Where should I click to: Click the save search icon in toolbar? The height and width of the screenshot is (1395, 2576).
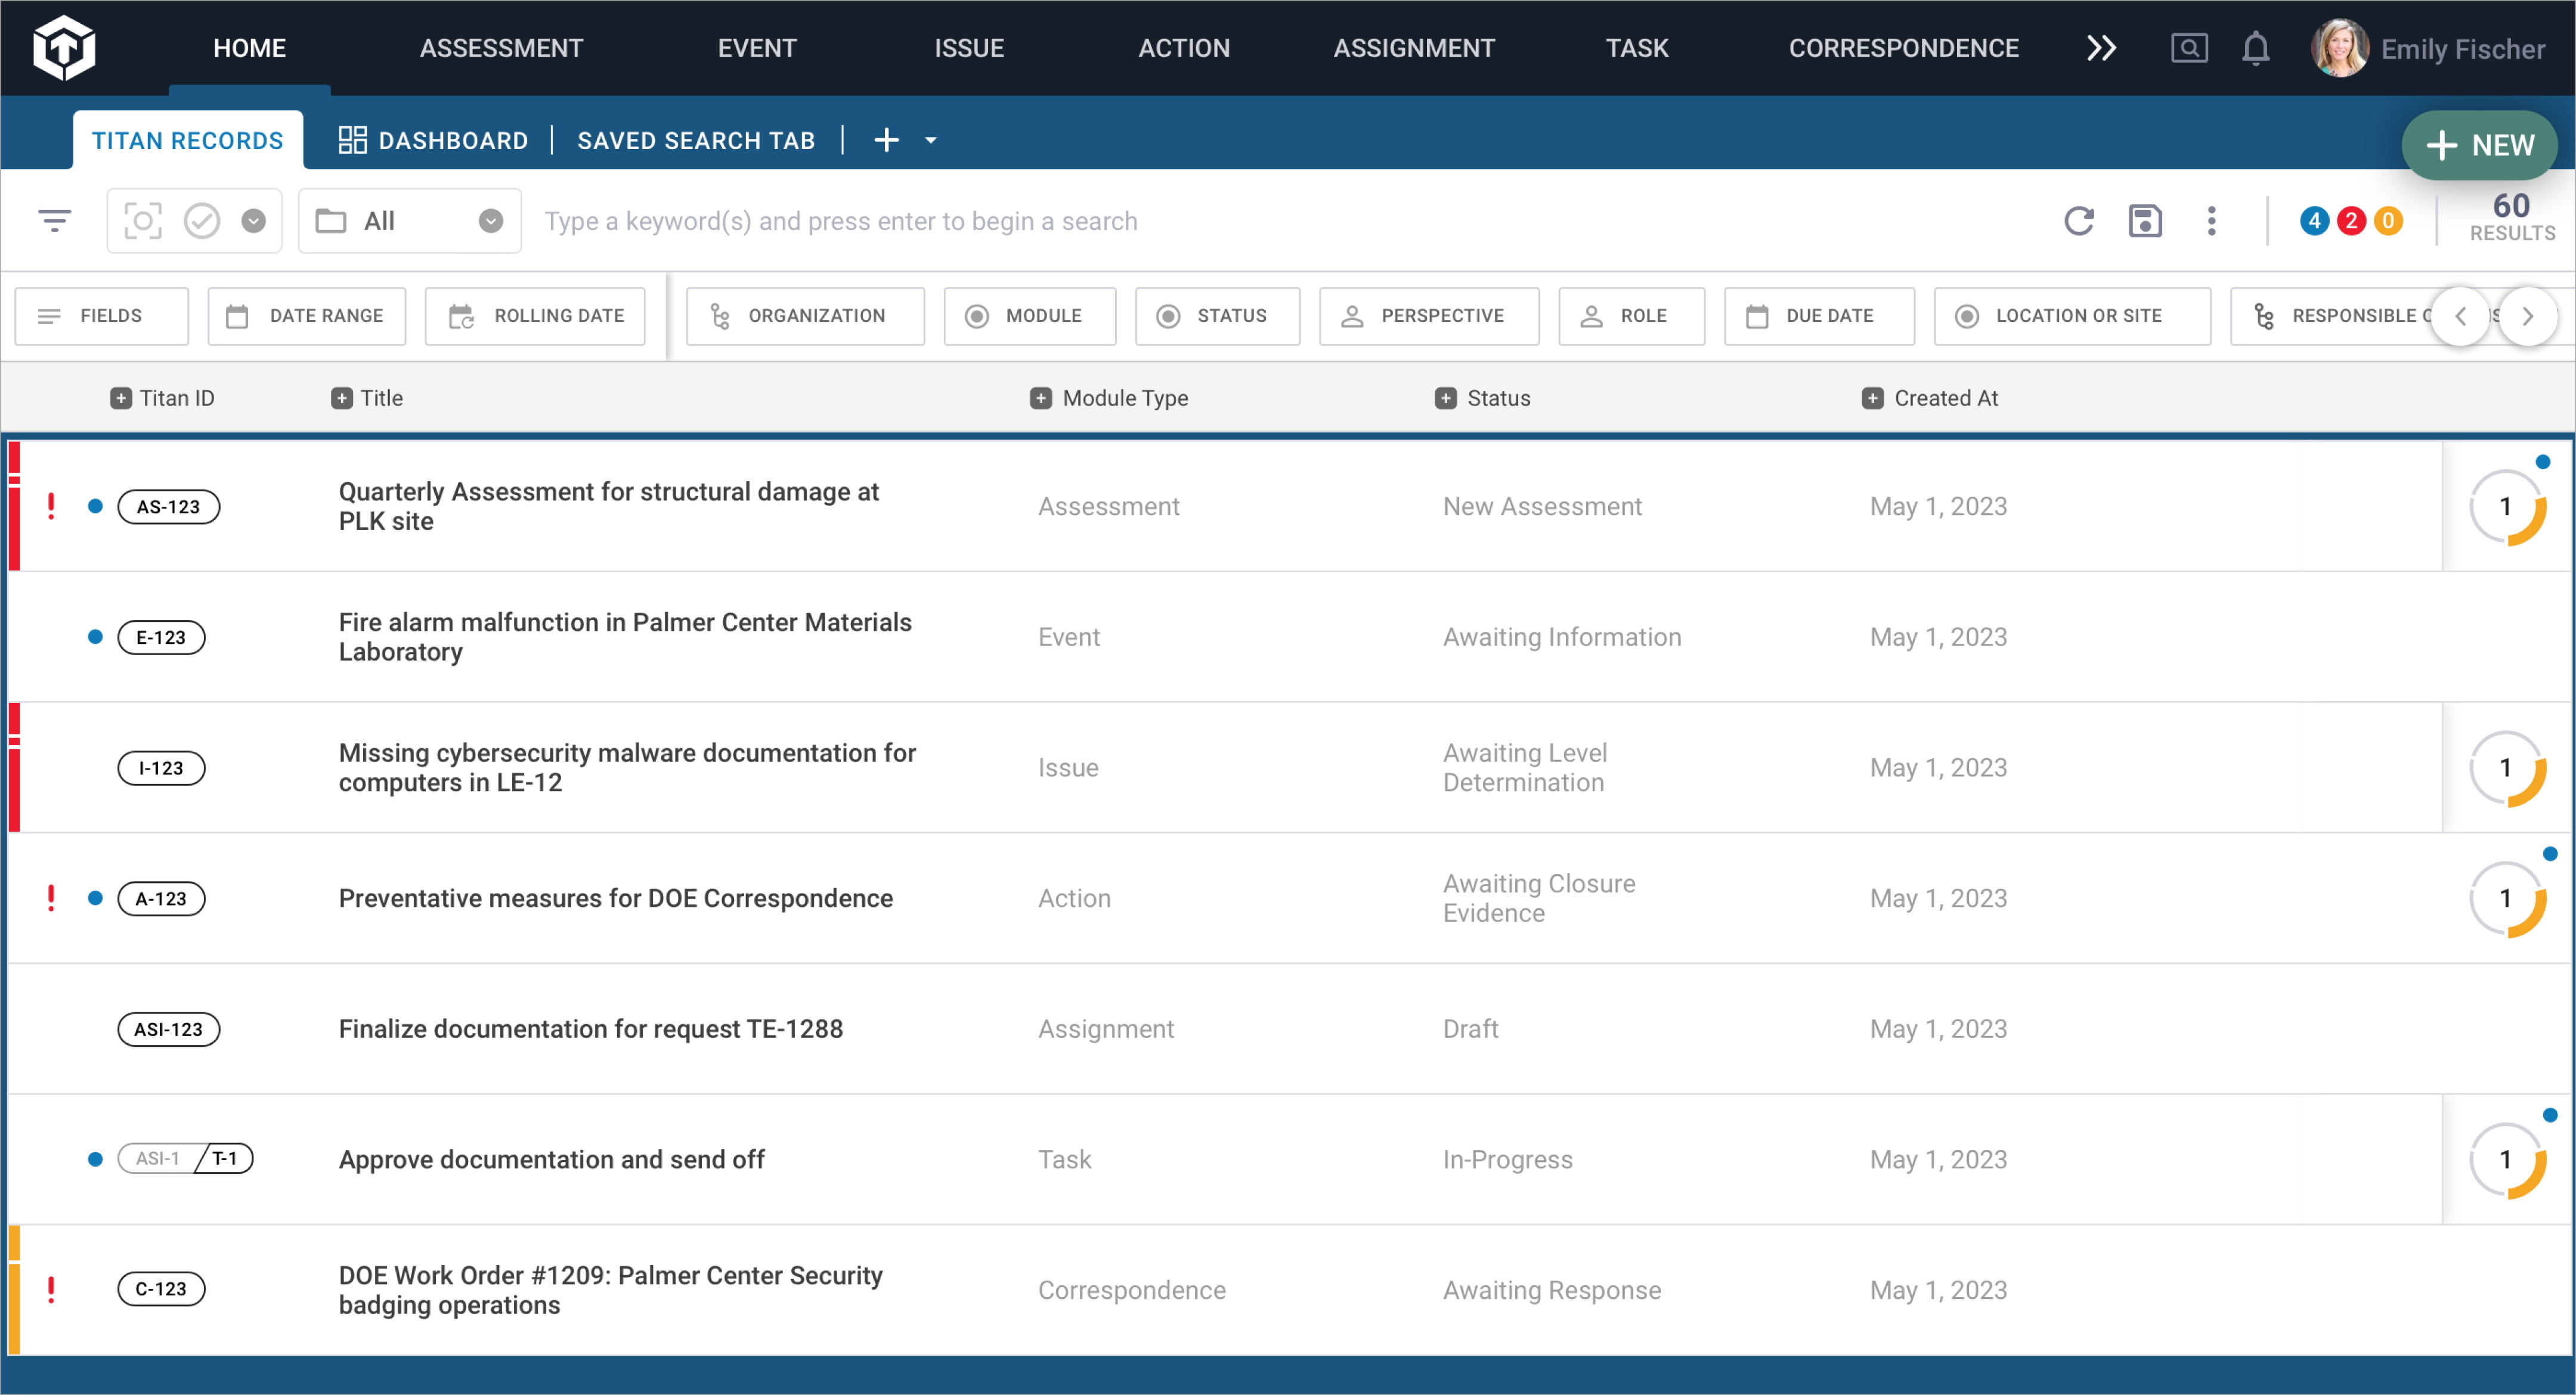(2145, 220)
